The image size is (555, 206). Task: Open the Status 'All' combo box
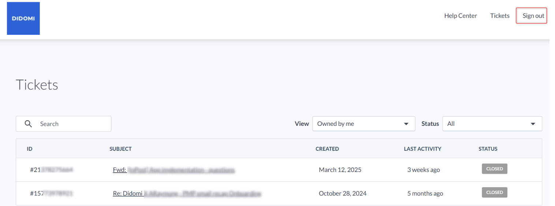click(492, 124)
